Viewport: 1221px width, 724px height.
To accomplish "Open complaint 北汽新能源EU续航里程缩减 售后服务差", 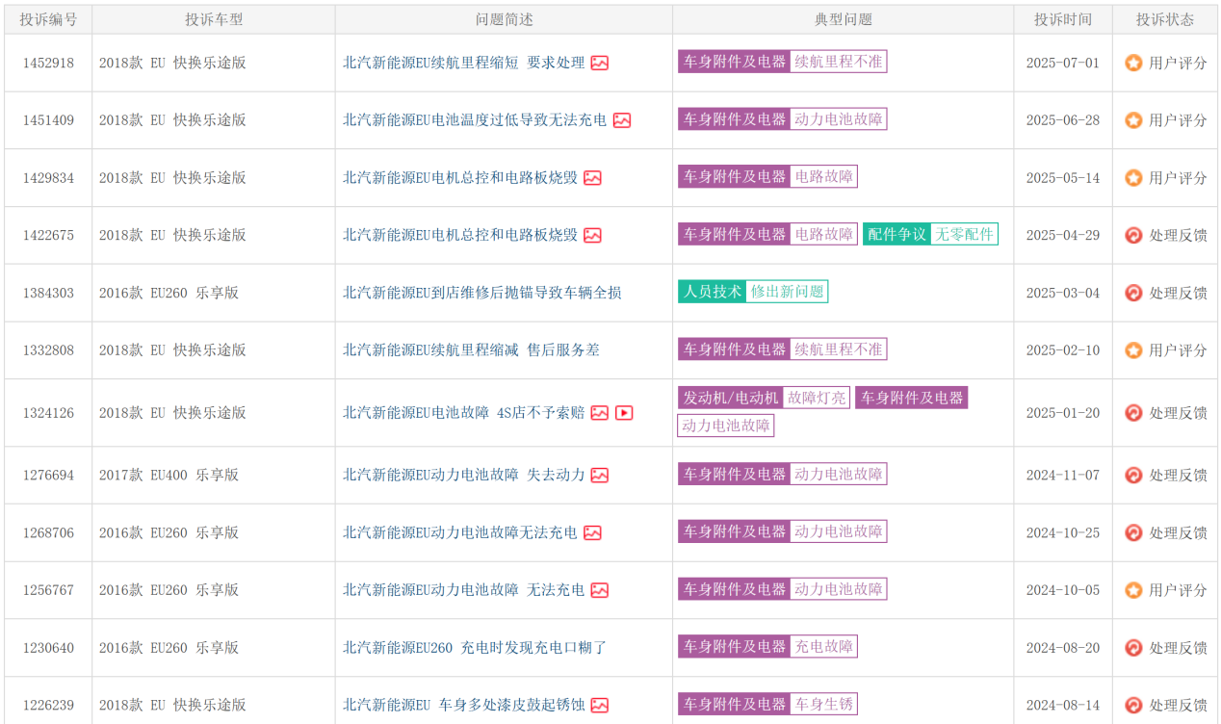I will (471, 350).
